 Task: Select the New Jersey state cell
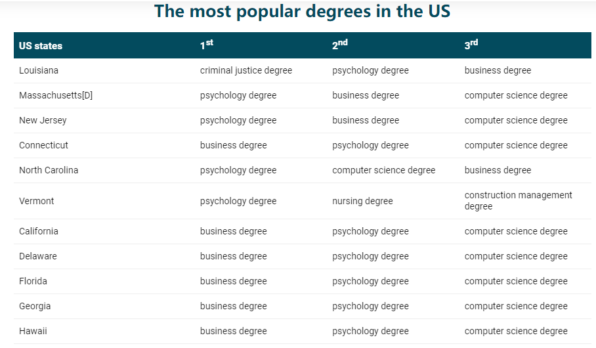pyautogui.click(x=43, y=120)
